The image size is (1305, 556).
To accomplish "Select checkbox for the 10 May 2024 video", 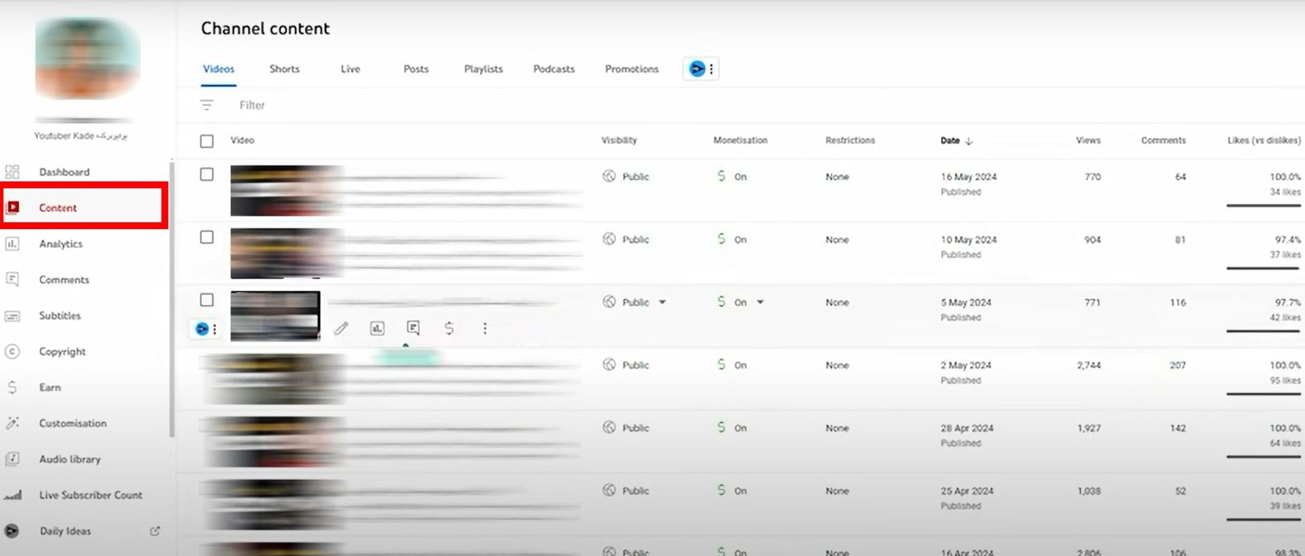I will coord(207,237).
